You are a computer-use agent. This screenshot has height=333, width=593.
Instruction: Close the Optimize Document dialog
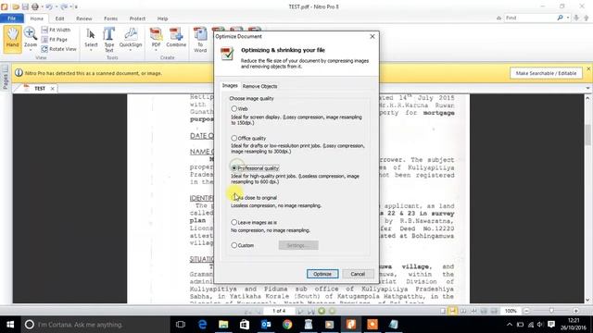coord(372,36)
